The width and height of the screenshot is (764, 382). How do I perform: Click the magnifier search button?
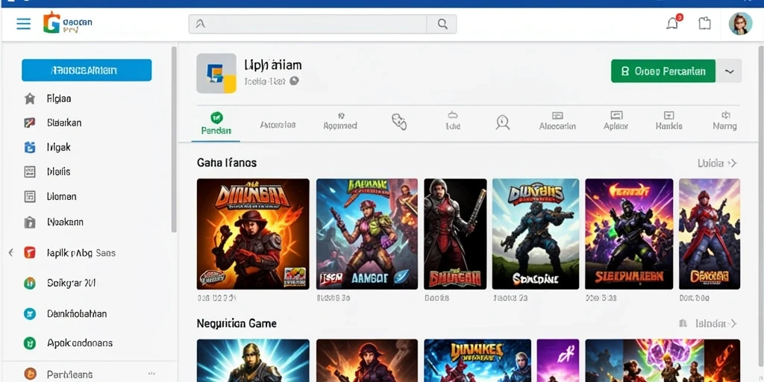point(442,24)
